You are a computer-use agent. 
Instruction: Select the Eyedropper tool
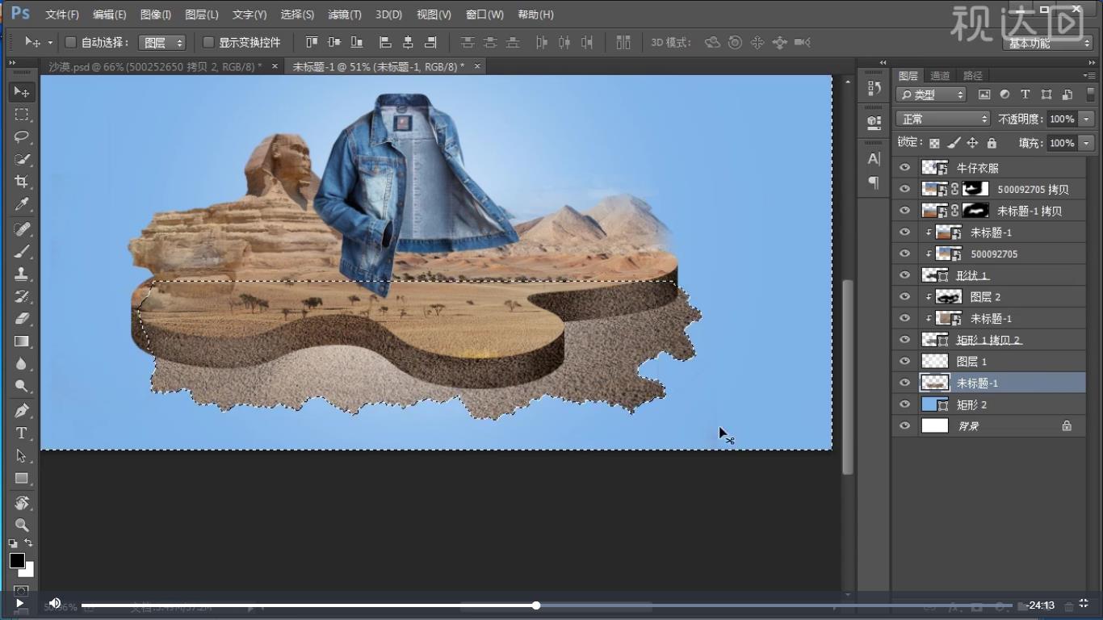click(22, 205)
